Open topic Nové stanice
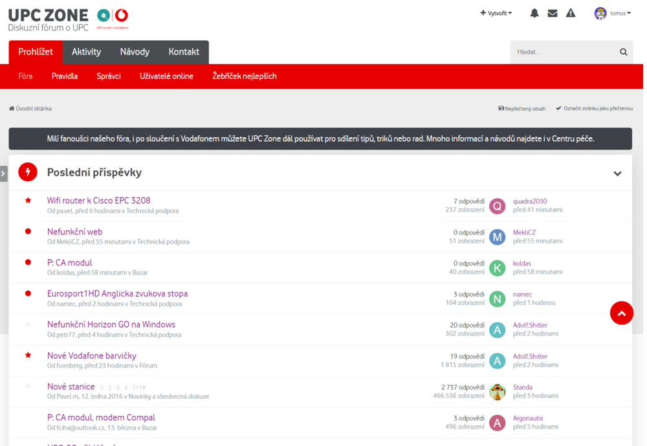This screenshot has height=446, width=647. pos(71,386)
